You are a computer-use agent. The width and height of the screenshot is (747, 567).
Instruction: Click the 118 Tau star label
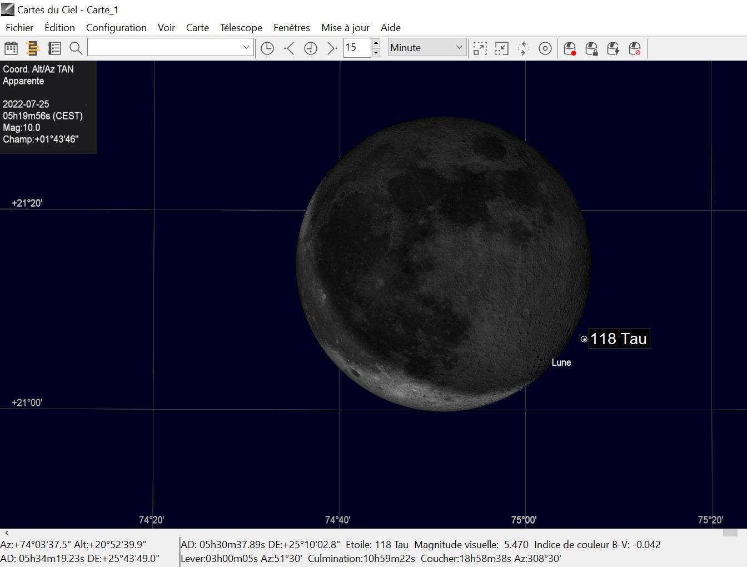(619, 339)
